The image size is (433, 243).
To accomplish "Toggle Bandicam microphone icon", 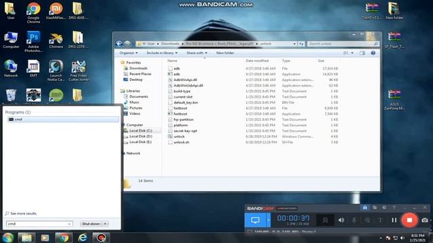I will tap(354, 220).
